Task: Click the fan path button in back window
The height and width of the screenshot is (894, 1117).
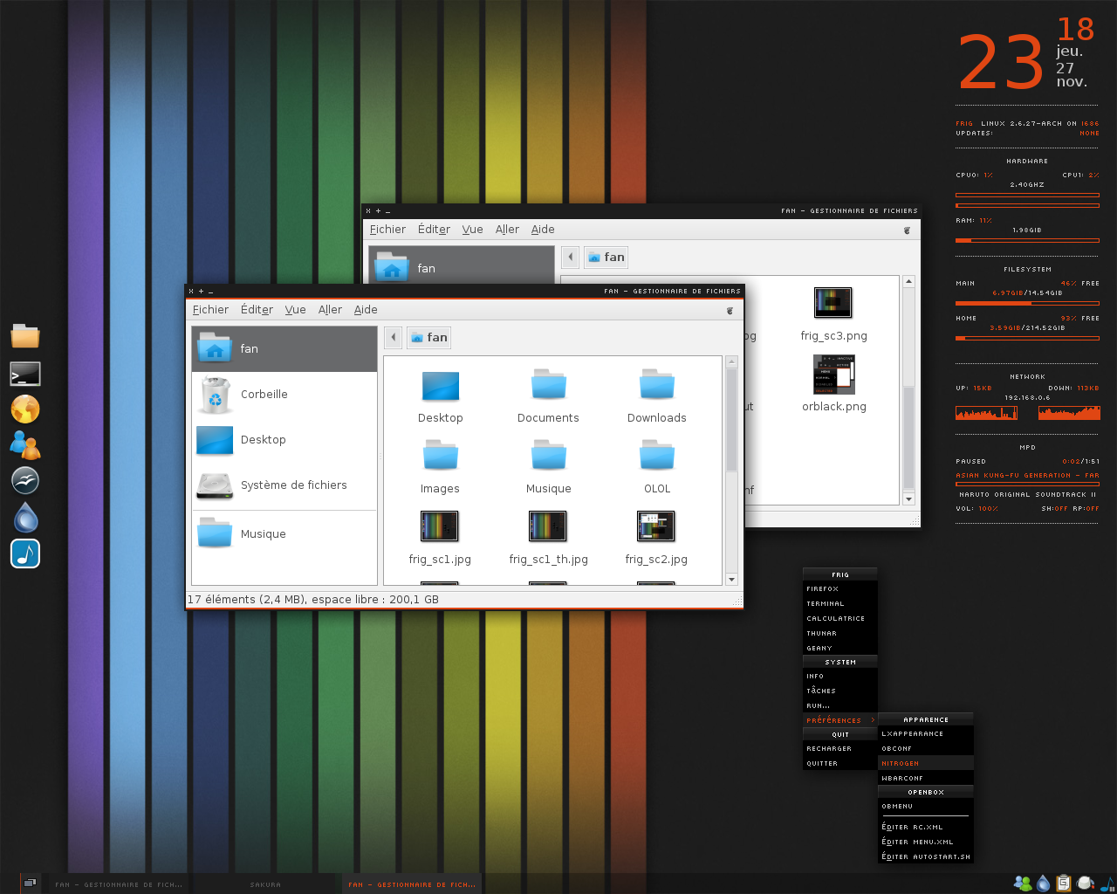Action: 606,257
